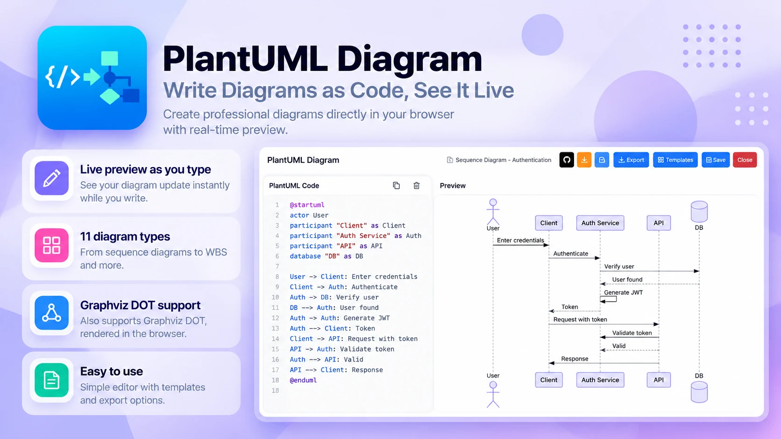This screenshot has width=781, height=439.
Task: Click the 'Live preview as you type' heading
Action: coord(145,169)
